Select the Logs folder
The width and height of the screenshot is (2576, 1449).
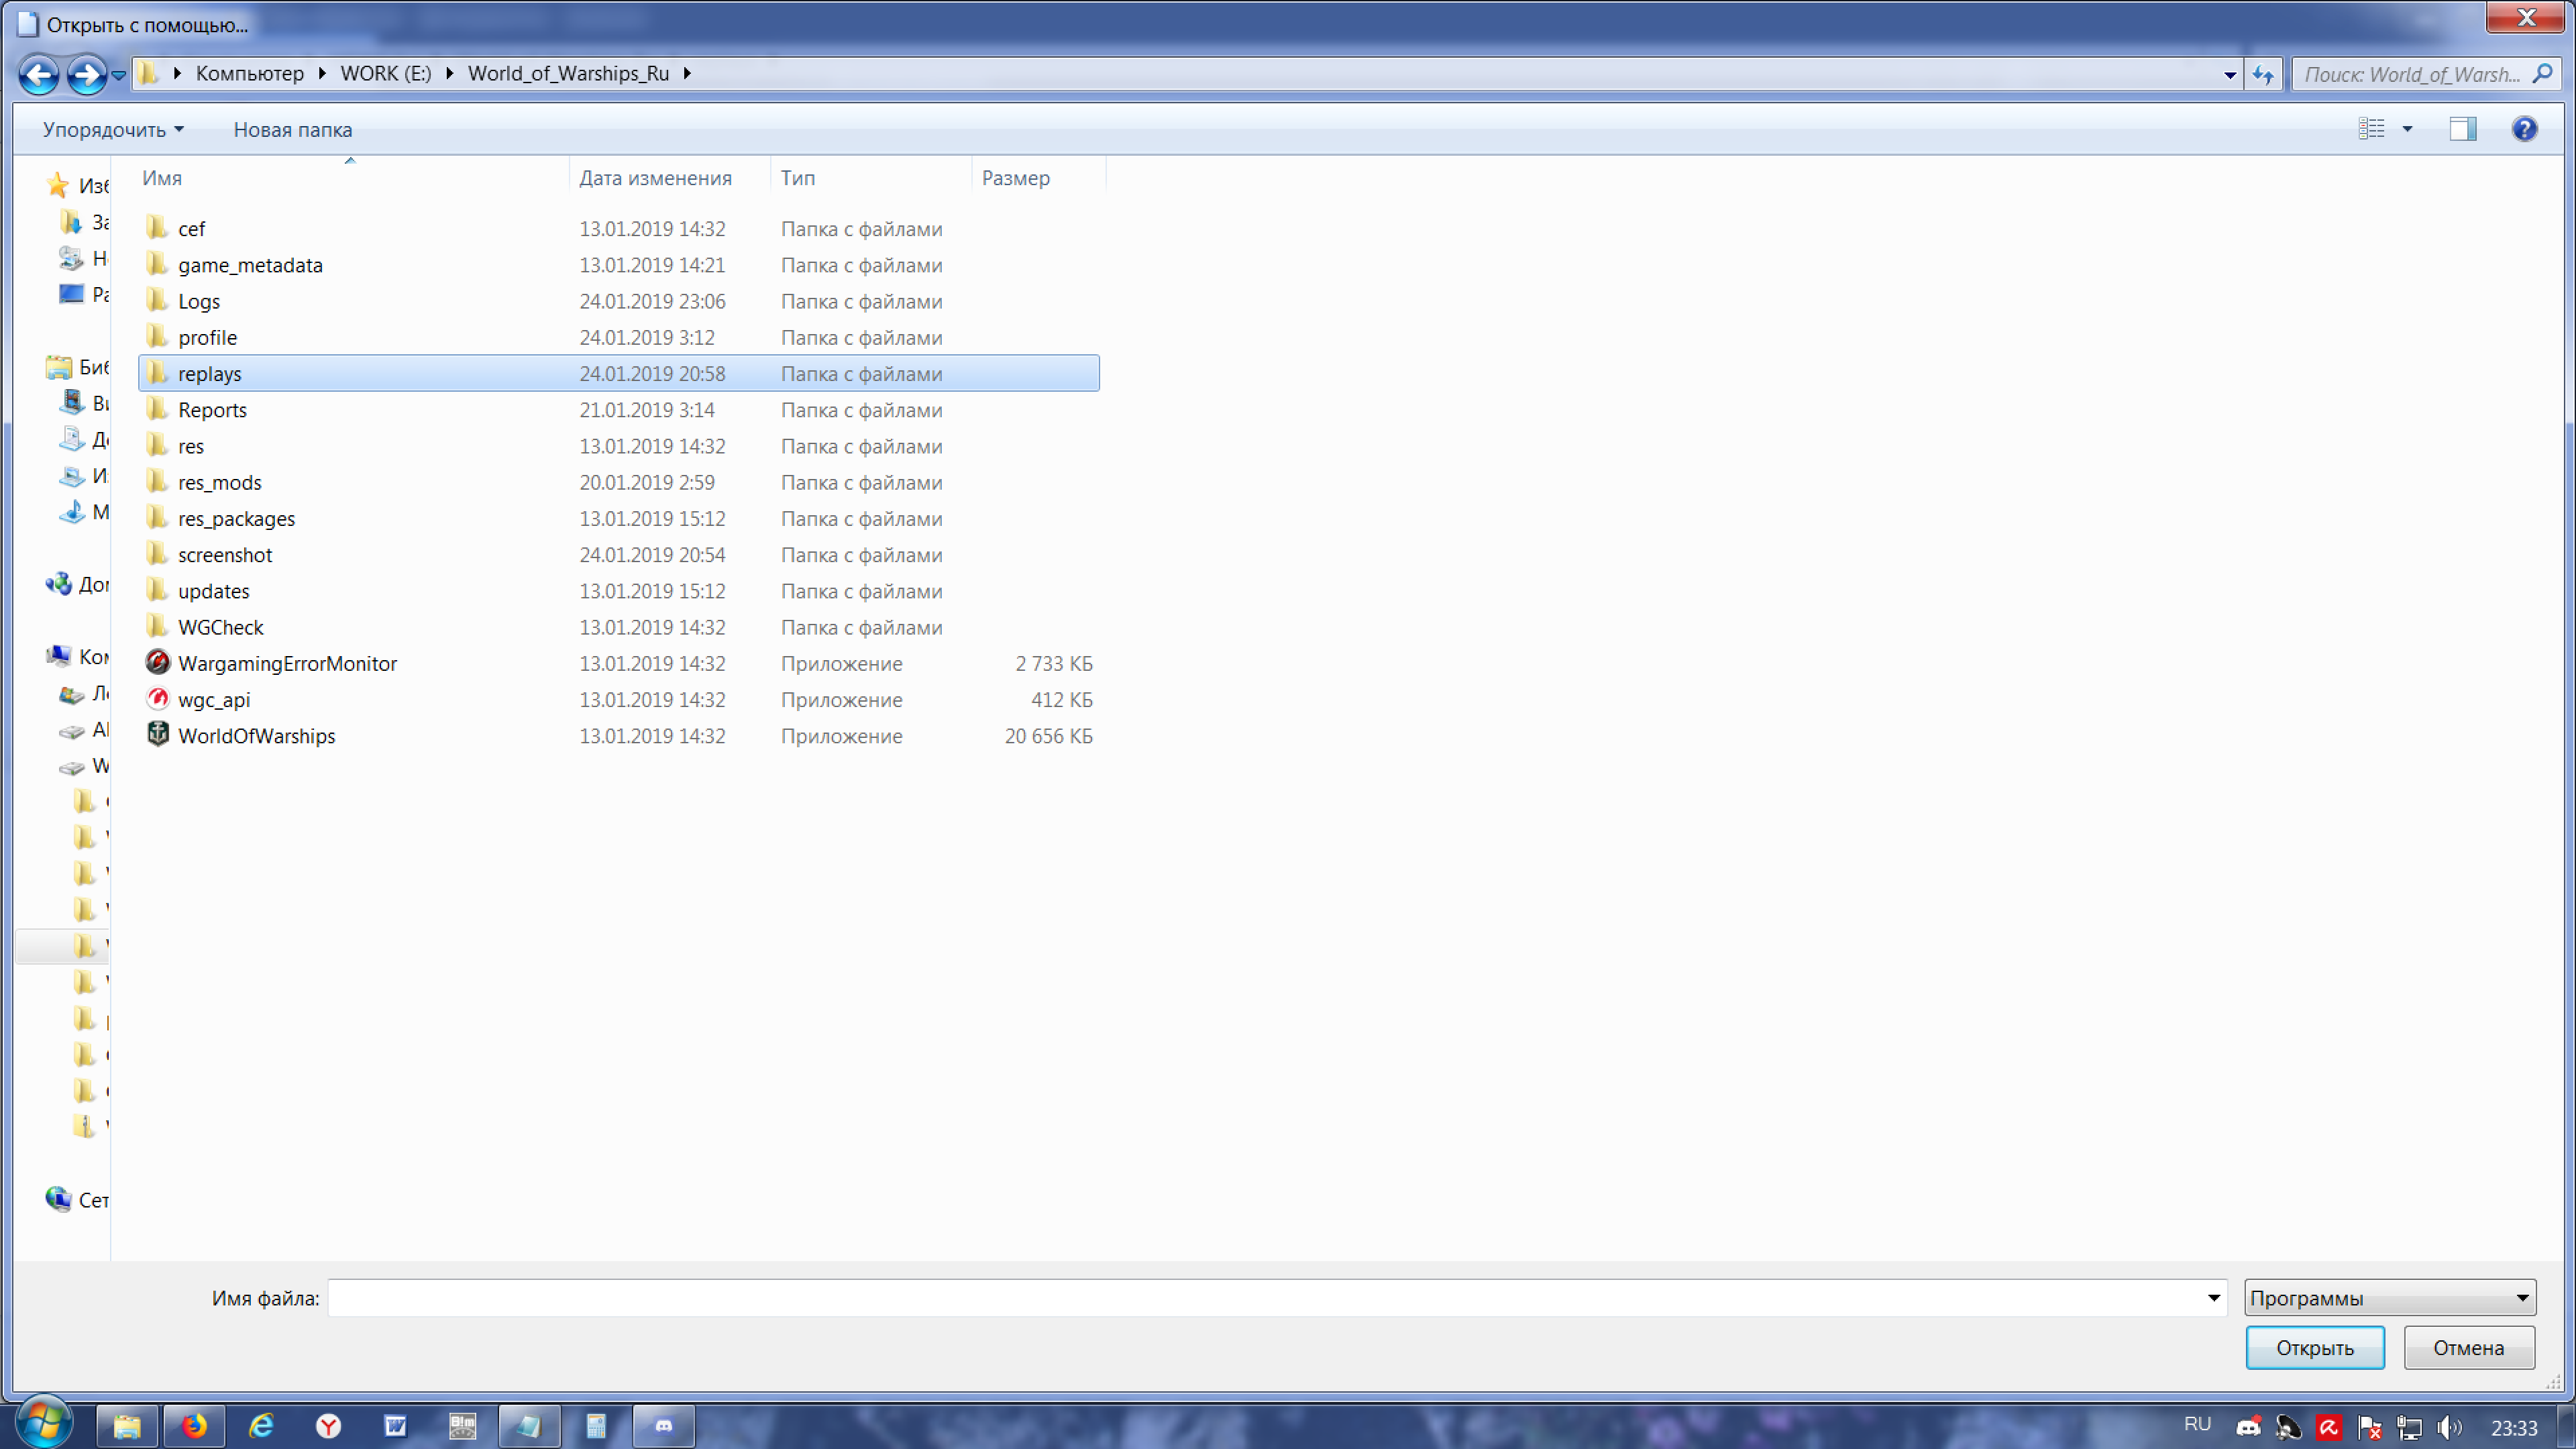(619, 300)
